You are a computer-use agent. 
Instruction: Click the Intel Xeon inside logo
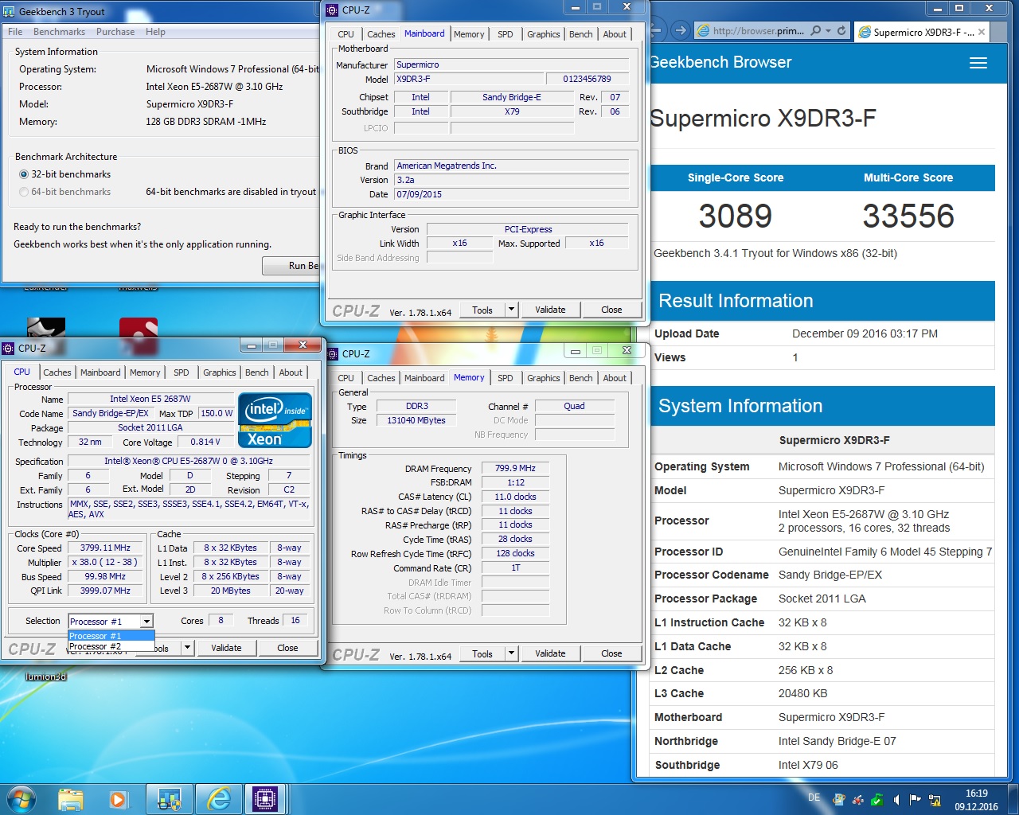tap(275, 419)
